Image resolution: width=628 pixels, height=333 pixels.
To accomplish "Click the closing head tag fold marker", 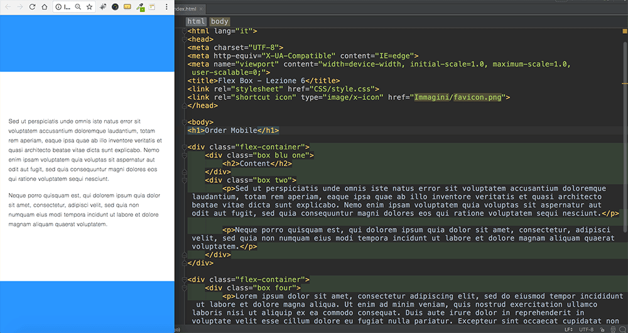I will [185, 106].
